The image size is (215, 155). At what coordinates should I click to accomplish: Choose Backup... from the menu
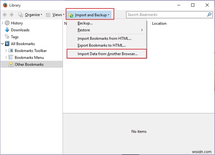coord(107,23)
